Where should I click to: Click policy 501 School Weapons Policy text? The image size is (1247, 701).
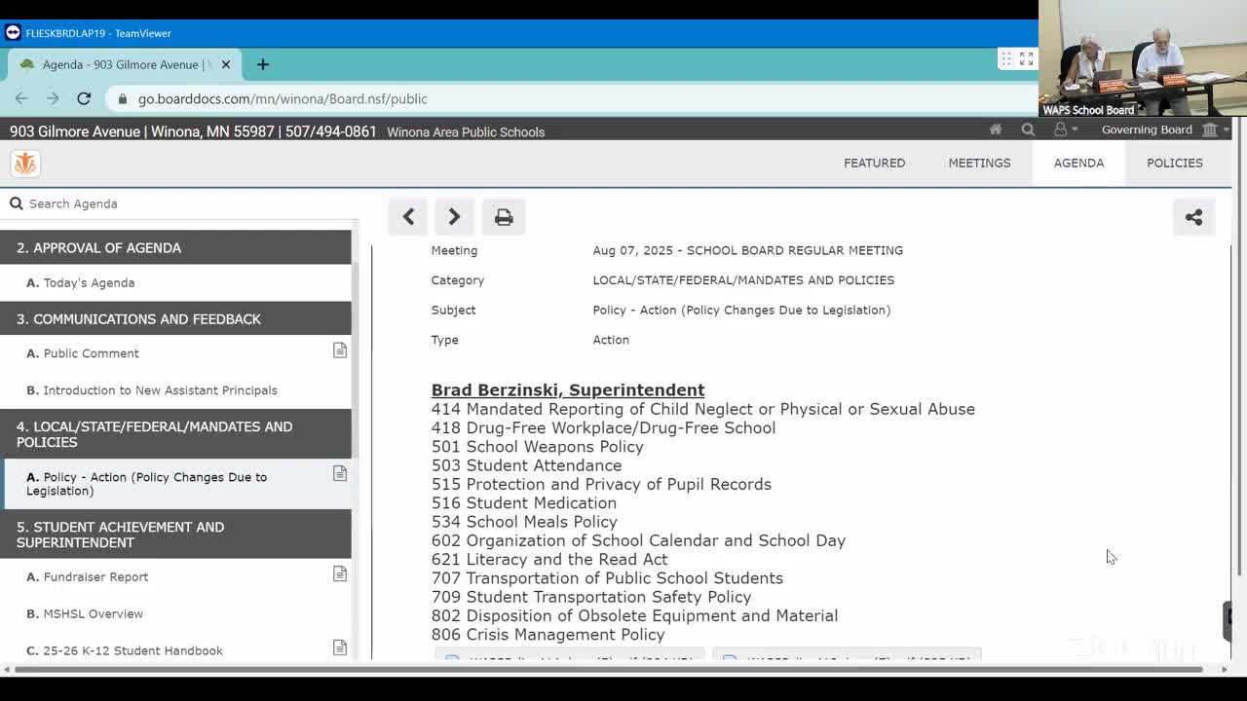click(538, 446)
